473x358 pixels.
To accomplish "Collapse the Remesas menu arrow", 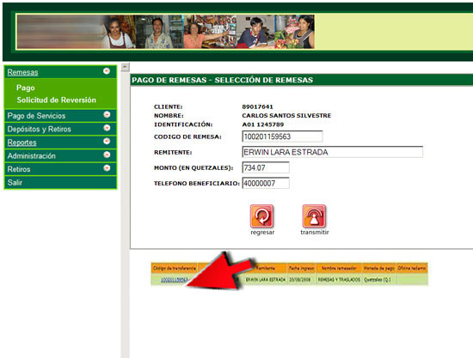I will tap(107, 71).
